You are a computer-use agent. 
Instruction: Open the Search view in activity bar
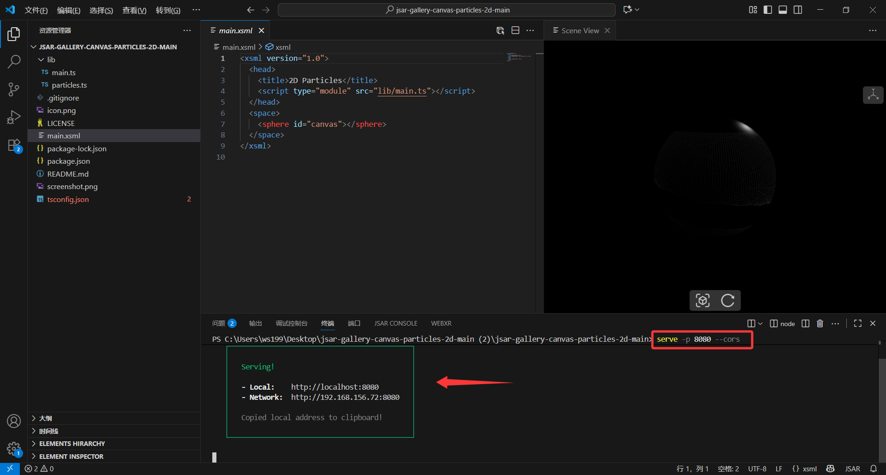click(14, 61)
